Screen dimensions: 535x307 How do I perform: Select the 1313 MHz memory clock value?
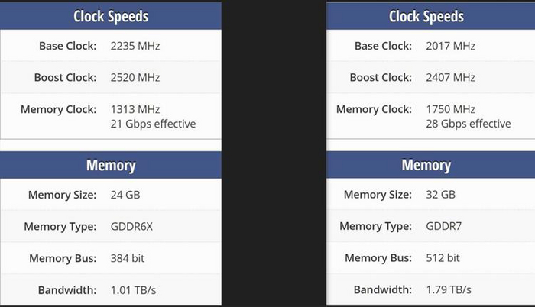coord(135,109)
